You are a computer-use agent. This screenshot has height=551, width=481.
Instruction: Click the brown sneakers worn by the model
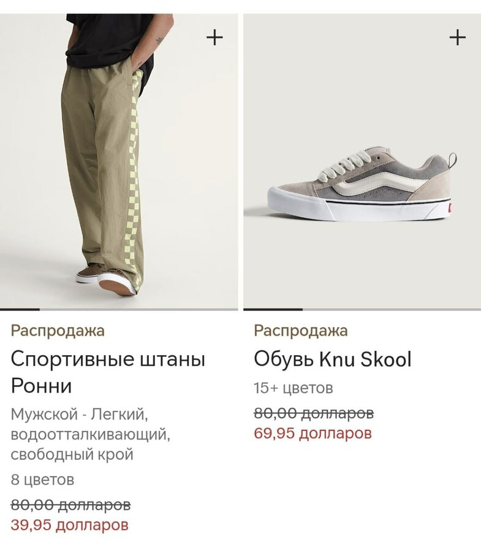(x=105, y=279)
